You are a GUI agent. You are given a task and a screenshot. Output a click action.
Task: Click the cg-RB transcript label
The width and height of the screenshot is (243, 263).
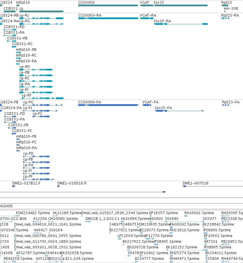pyautogui.click(x=24, y=73)
